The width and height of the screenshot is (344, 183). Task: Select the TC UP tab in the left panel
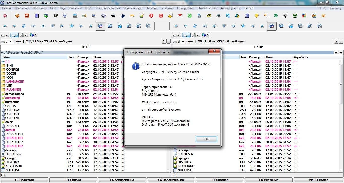pos(86,47)
